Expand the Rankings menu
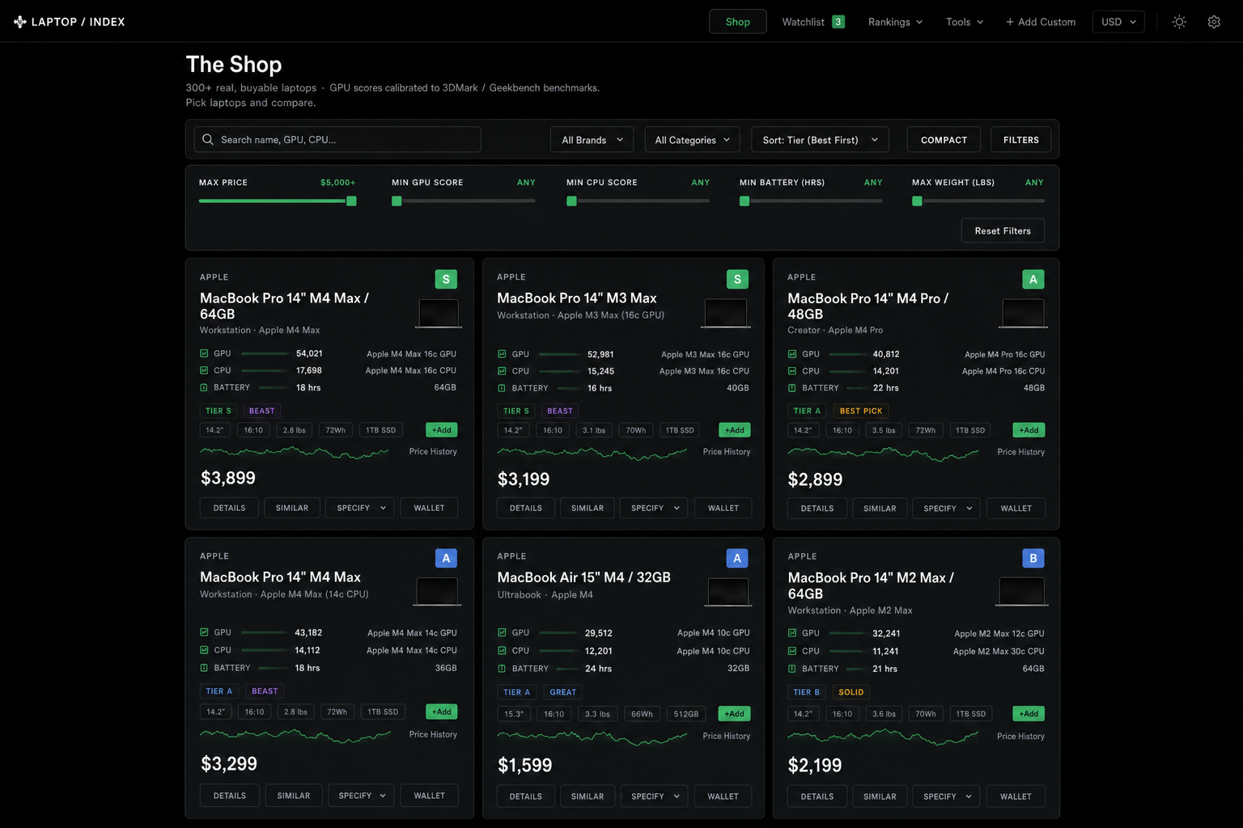 [x=895, y=22]
